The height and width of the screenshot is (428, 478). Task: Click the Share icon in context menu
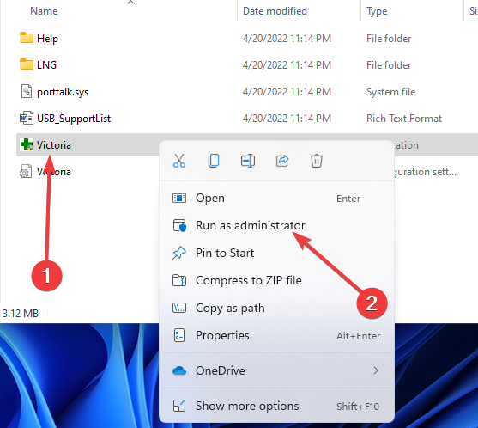pos(282,161)
